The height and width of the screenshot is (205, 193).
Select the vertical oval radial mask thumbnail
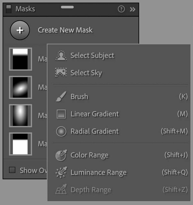[20, 116]
